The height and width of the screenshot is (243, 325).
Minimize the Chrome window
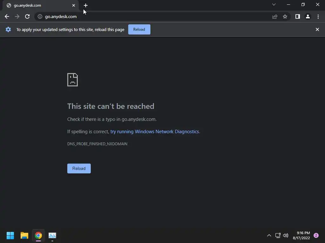[x=288, y=4]
